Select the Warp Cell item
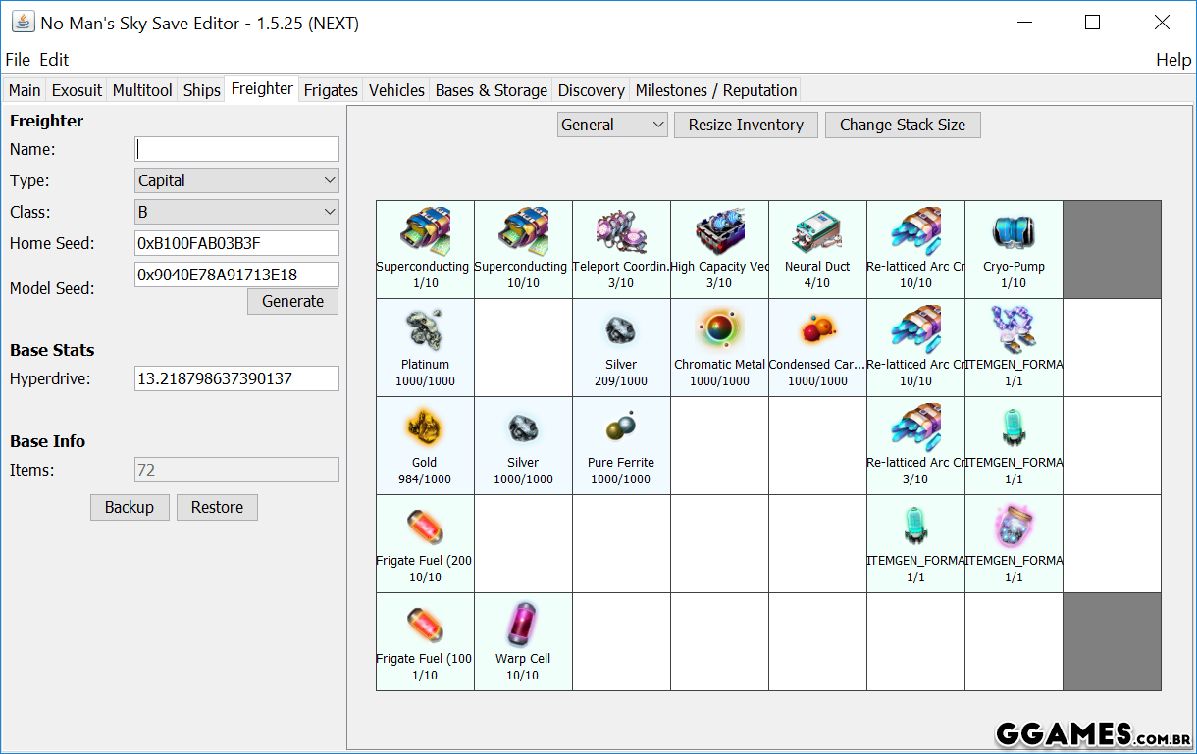The height and width of the screenshot is (754, 1197). pos(523,625)
